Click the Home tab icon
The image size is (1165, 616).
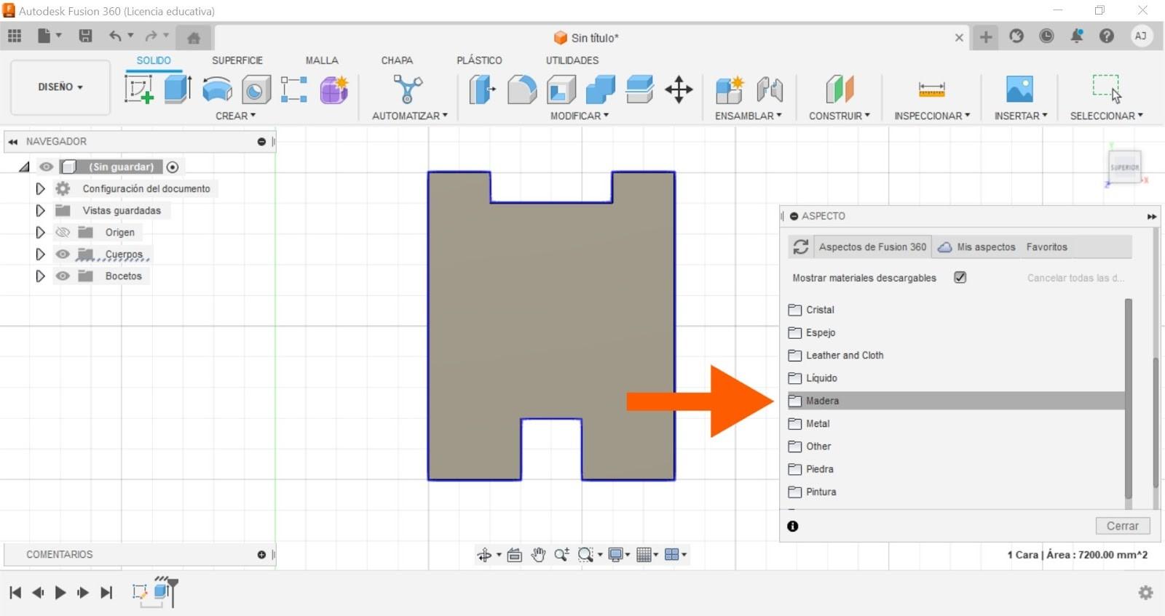pyautogui.click(x=193, y=38)
